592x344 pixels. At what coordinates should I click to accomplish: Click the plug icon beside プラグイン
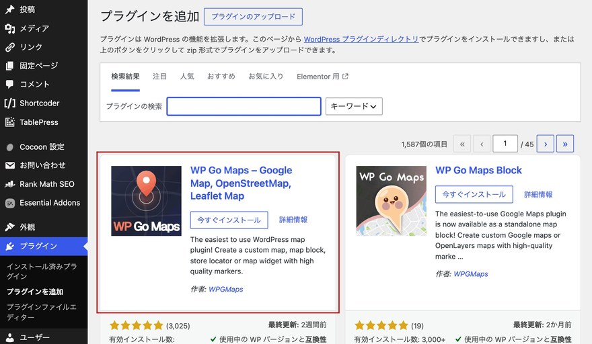click(10, 247)
